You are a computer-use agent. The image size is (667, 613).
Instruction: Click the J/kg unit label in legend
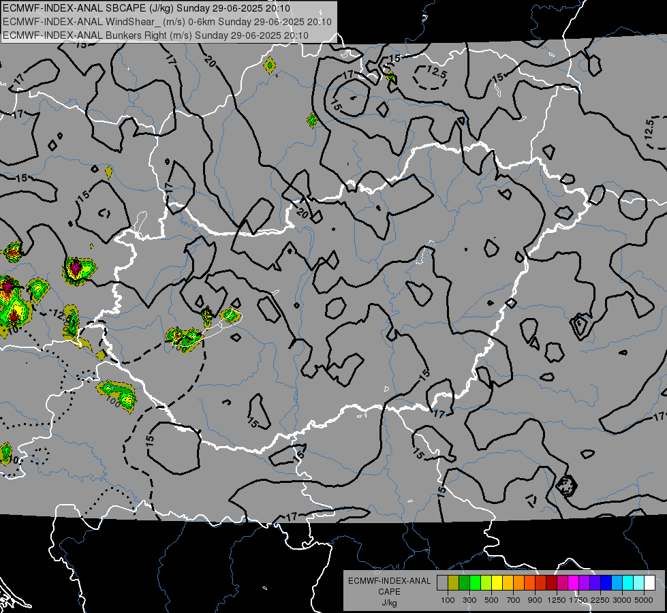(x=389, y=603)
